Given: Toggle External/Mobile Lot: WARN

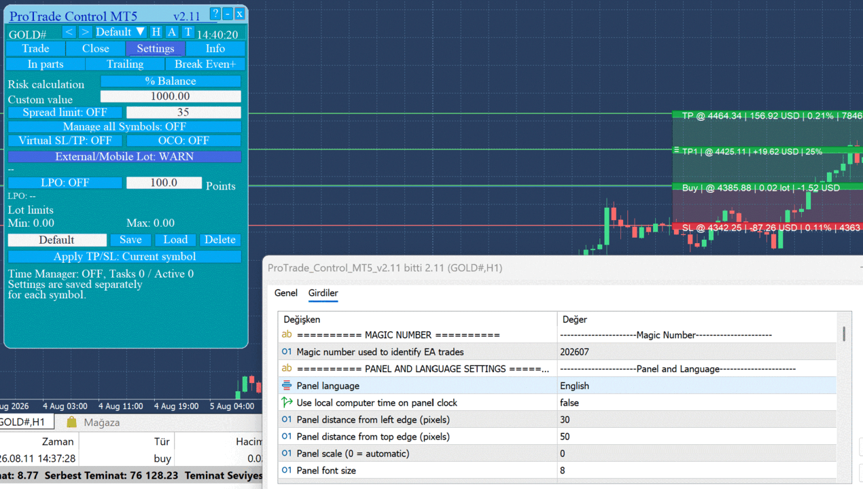Looking at the screenshot, I should point(124,156).
